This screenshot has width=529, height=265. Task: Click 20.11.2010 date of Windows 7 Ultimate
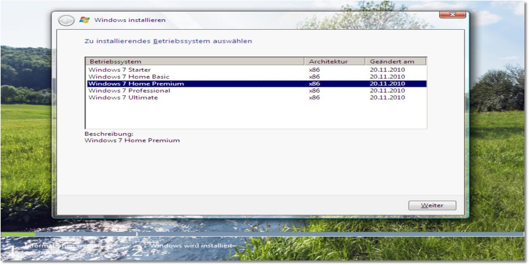point(387,98)
